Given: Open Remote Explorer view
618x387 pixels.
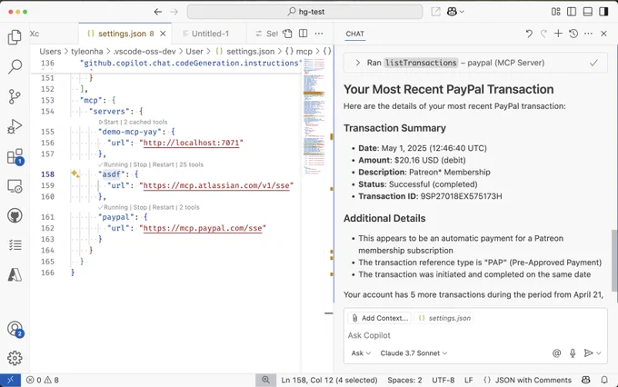Looking at the screenshot, I should (15, 186).
